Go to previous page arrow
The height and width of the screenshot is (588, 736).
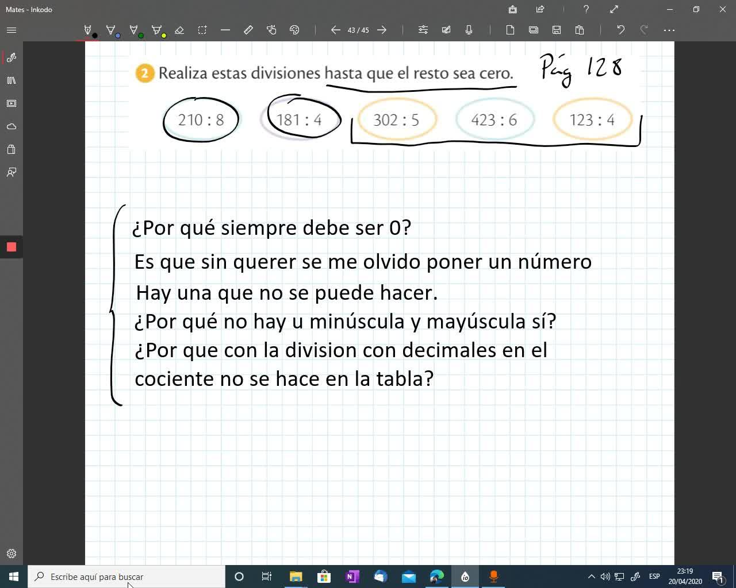point(336,30)
